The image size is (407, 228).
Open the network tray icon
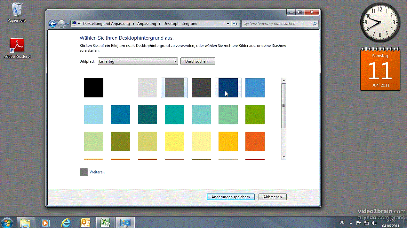[x=367, y=223]
